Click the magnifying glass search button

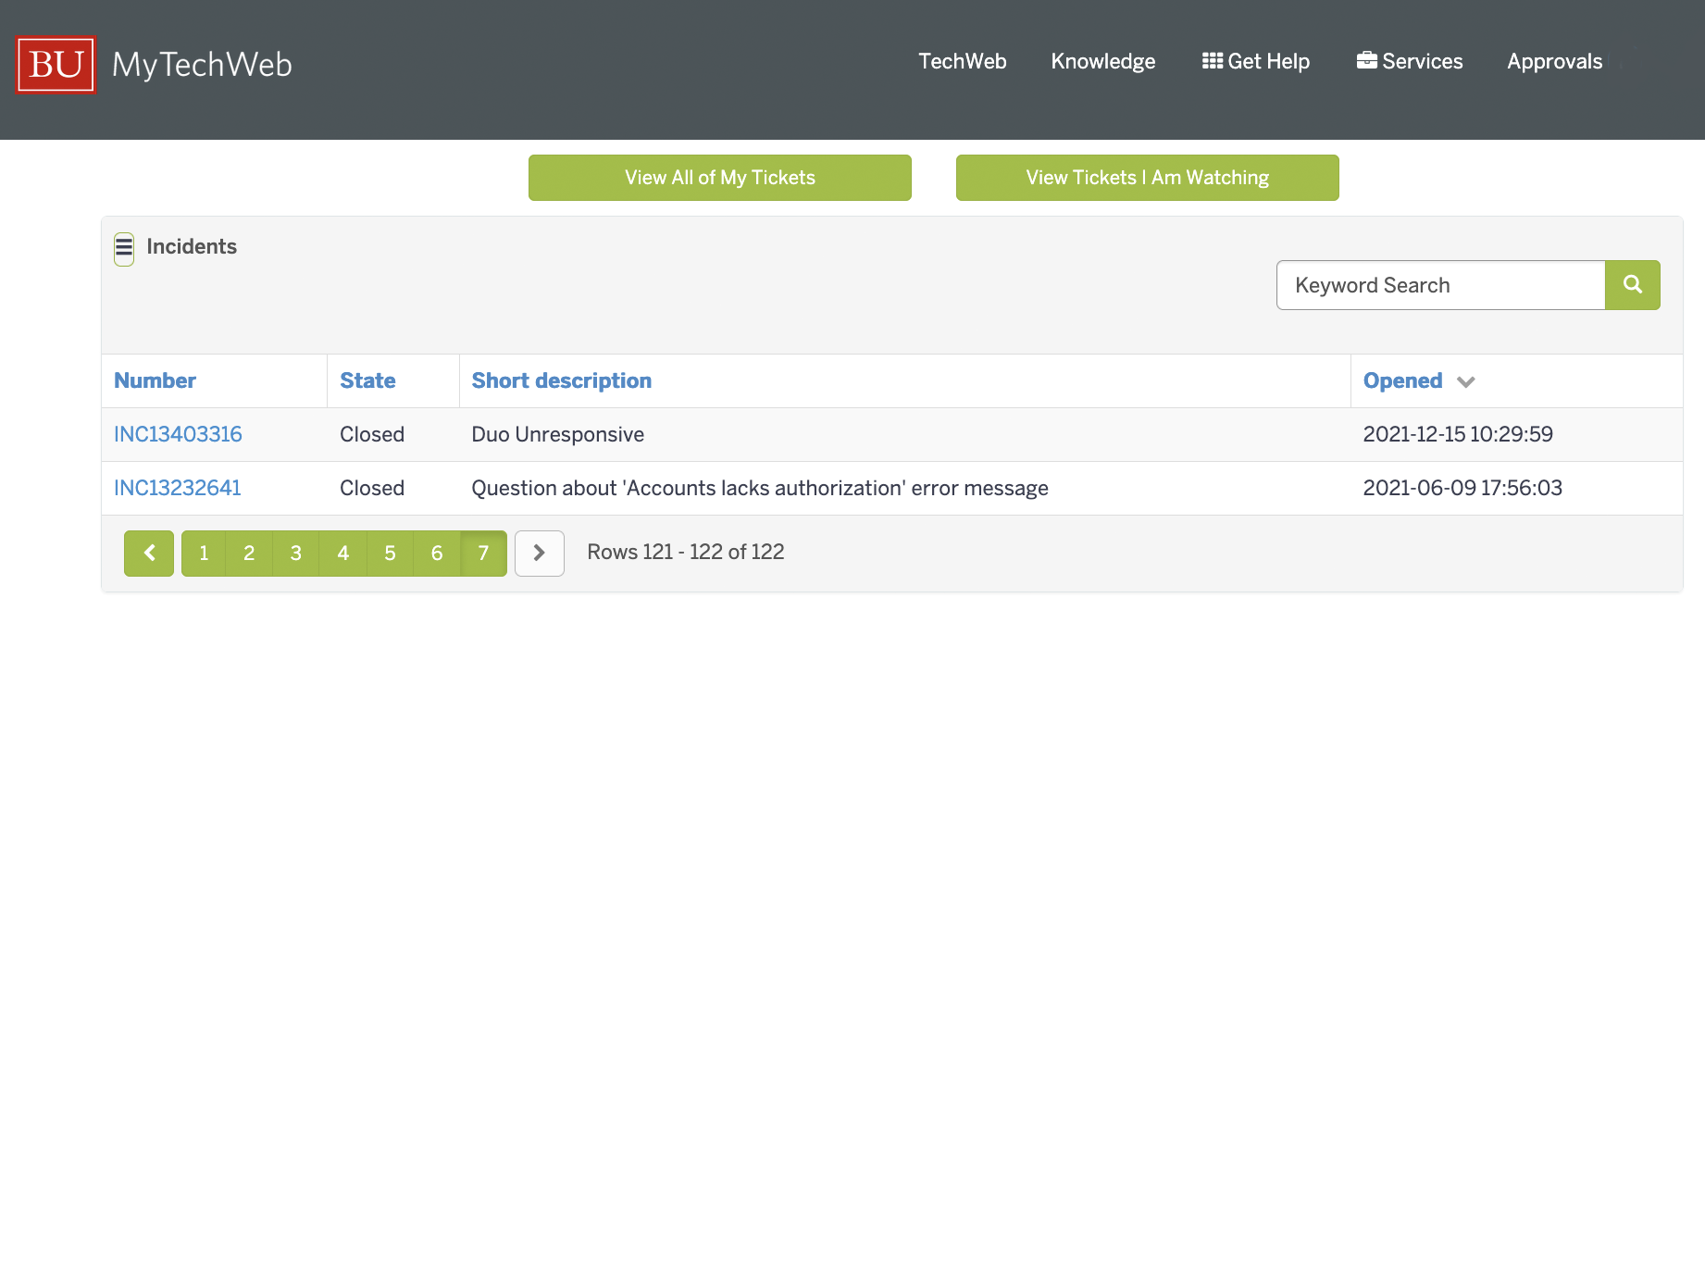(x=1632, y=285)
